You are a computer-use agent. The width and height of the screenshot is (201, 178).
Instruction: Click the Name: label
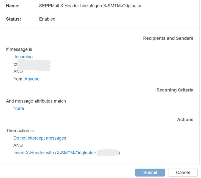tap(13, 6)
